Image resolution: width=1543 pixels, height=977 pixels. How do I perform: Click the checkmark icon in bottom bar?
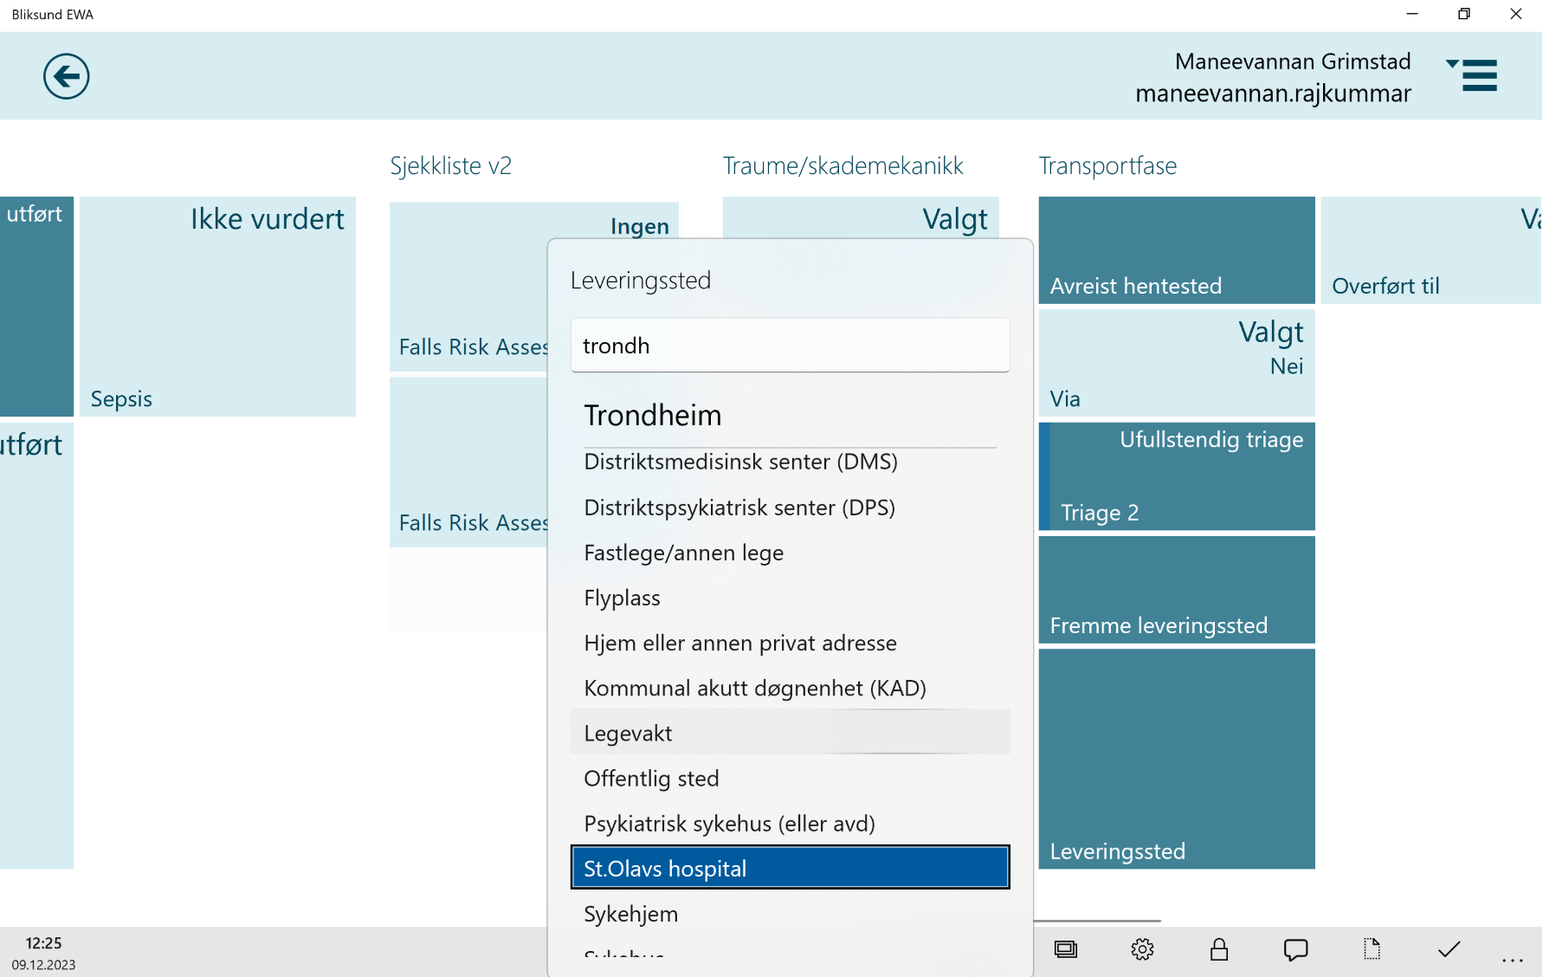pyautogui.click(x=1449, y=949)
